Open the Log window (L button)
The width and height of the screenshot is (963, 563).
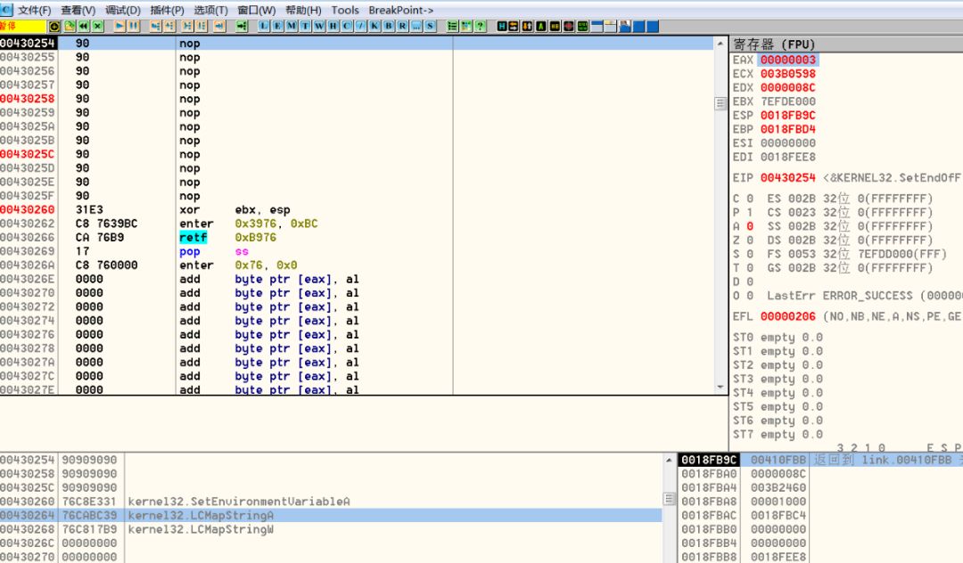tap(263, 26)
